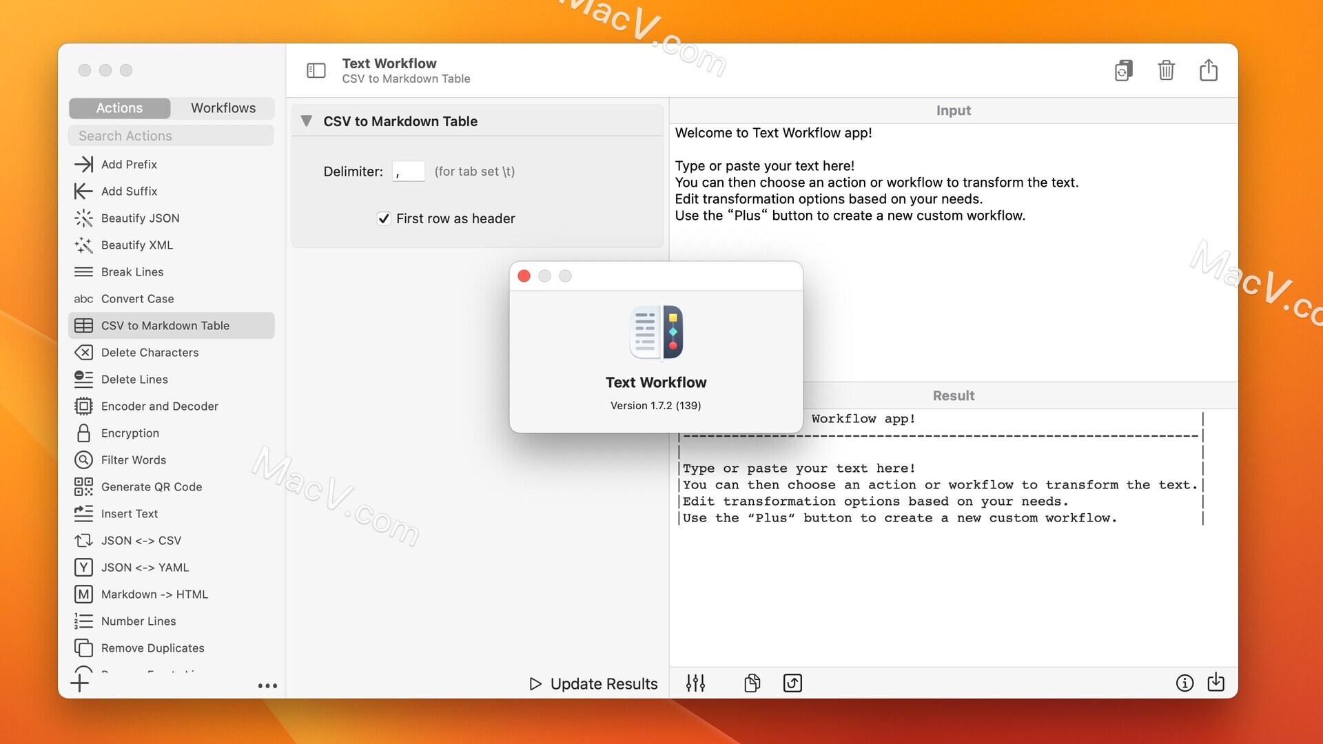1323x744 pixels.
Task: Click the info circle icon
Action: [x=1184, y=683]
